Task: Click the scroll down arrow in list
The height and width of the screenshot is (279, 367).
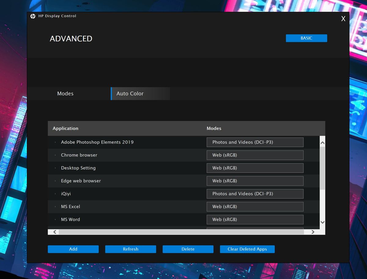Action: pos(322,222)
